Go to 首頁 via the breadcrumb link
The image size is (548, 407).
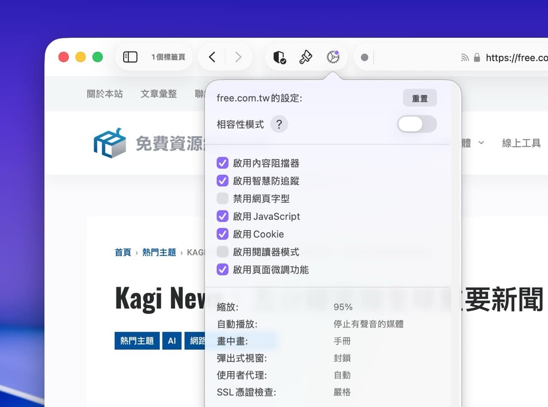click(x=122, y=252)
